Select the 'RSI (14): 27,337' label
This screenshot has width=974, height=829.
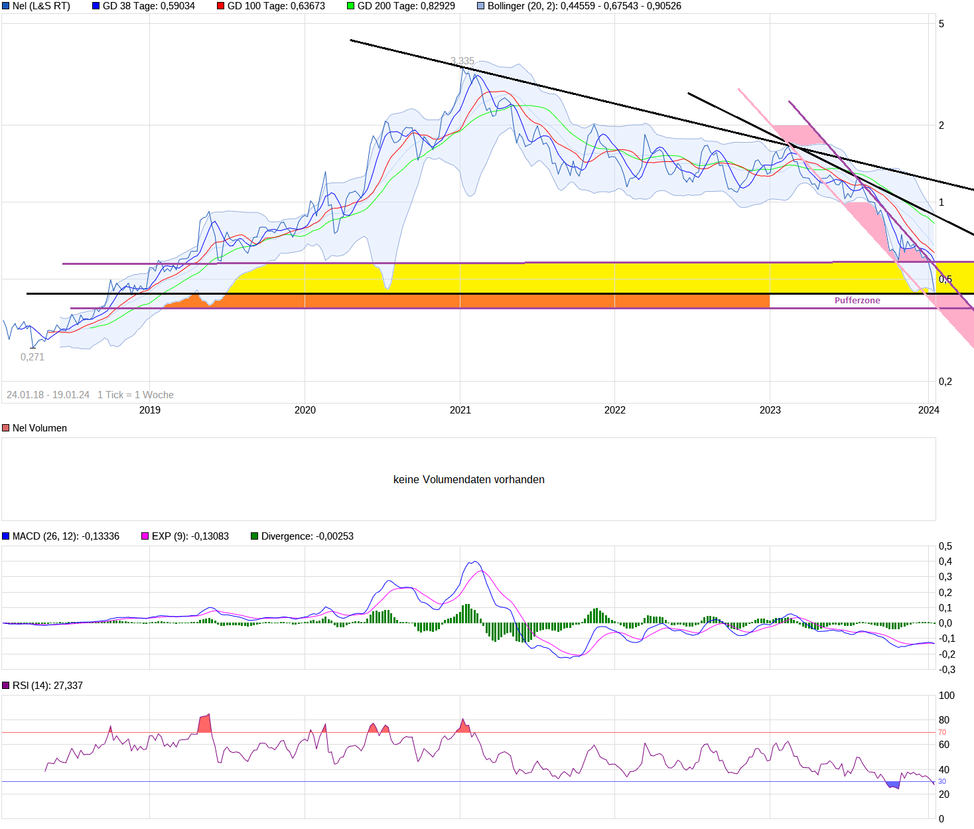tap(48, 686)
